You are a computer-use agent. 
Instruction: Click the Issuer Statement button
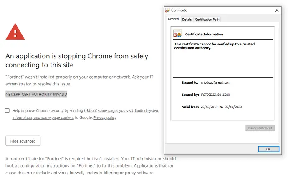260,128
